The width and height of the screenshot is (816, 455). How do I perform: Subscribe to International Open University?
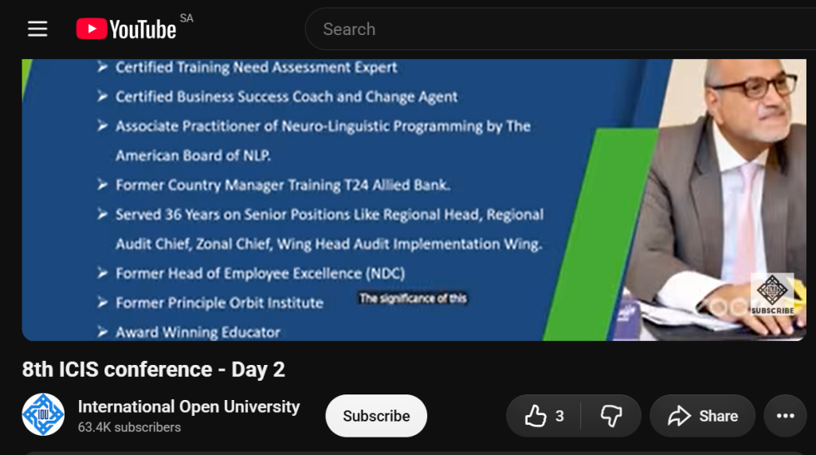point(376,416)
